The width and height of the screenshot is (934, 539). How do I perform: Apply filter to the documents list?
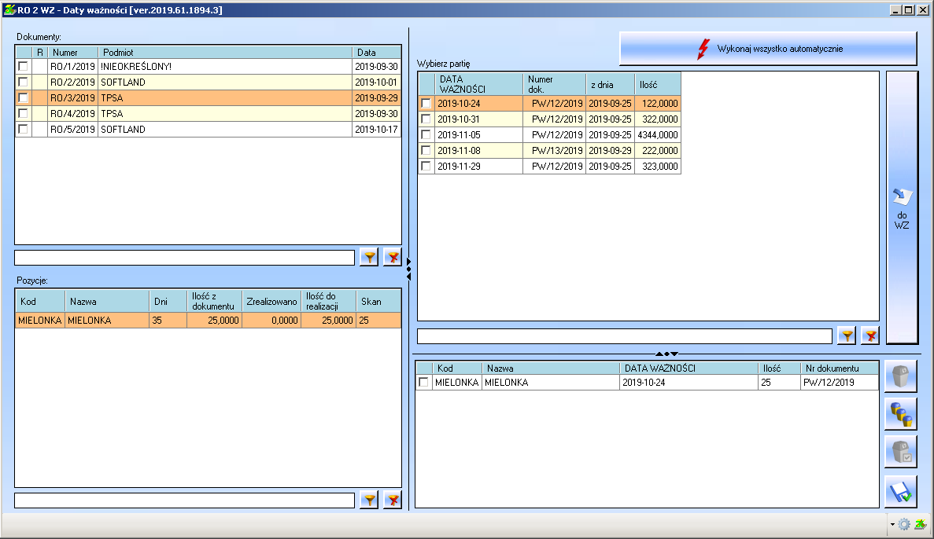click(x=369, y=257)
